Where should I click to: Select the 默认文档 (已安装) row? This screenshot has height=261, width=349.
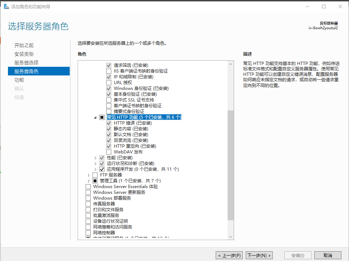(x=131, y=135)
